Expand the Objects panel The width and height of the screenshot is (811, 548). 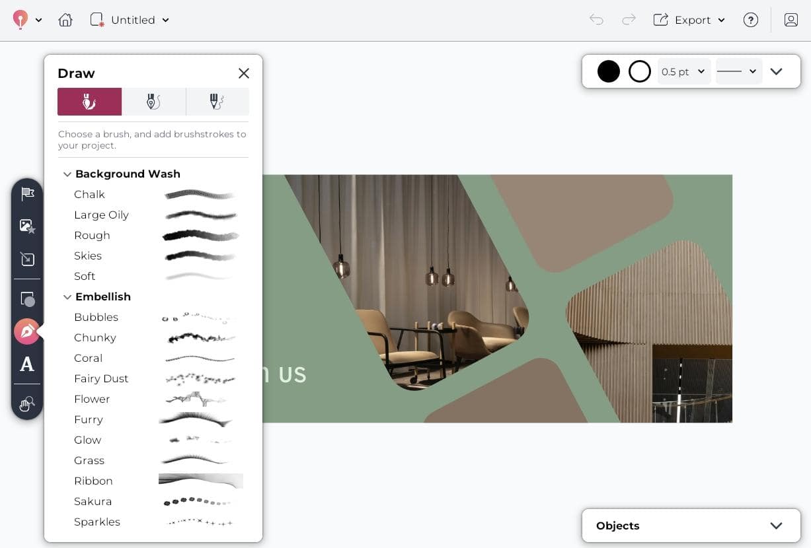(x=776, y=526)
